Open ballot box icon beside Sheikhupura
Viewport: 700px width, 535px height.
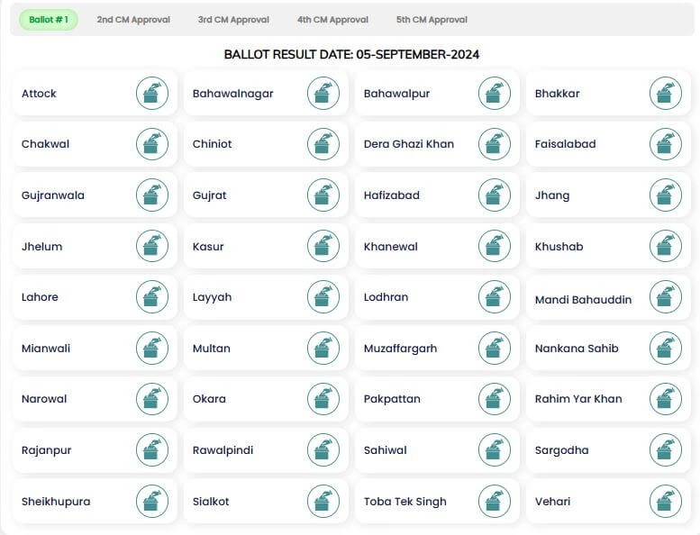152,502
